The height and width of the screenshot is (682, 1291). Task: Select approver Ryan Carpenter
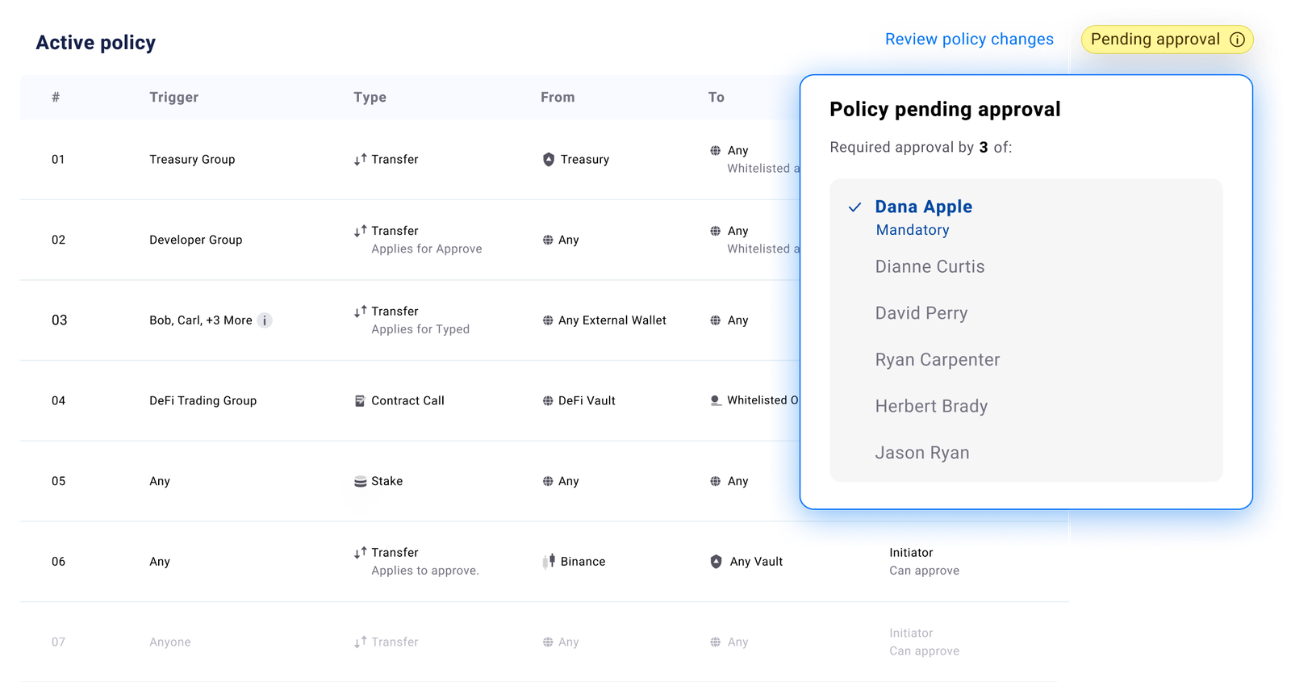tap(938, 360)
